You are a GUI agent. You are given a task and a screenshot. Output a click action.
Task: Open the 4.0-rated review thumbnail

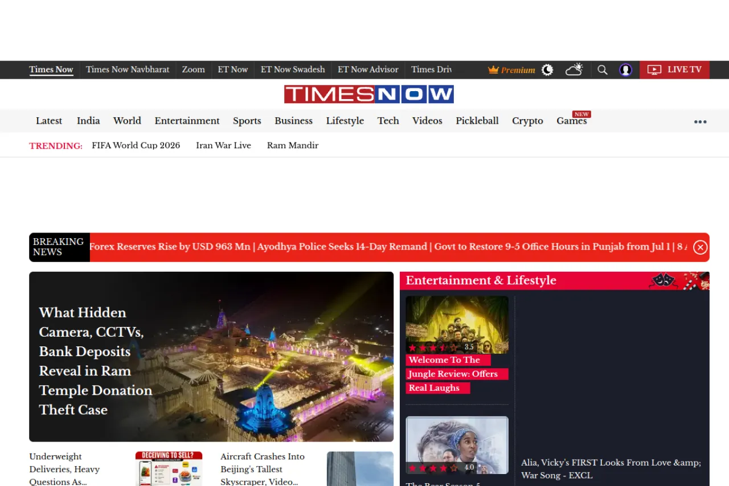(457, 446)
